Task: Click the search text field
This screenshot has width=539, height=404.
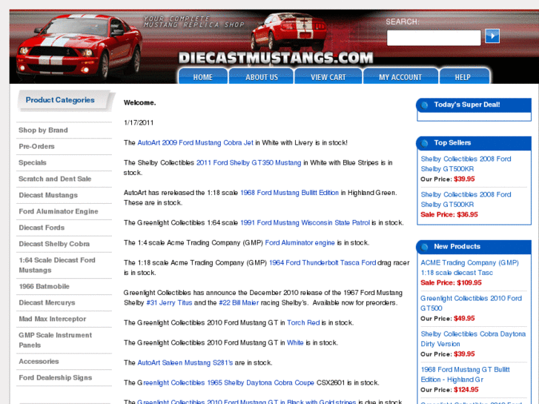Action: pos(434,38)
